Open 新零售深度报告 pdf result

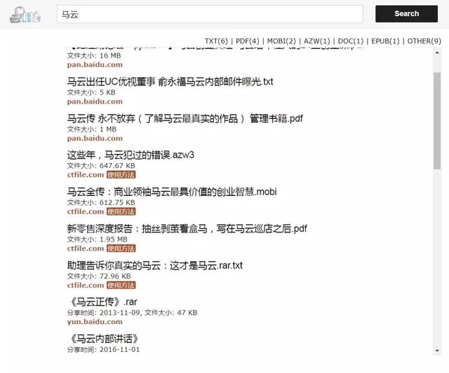point(187,228)
